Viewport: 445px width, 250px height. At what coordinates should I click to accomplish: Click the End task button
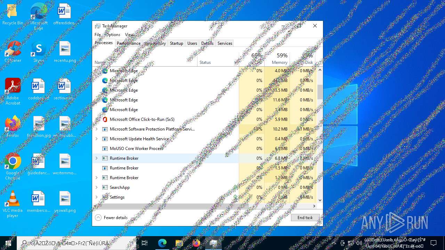click(x=305, y=218)
